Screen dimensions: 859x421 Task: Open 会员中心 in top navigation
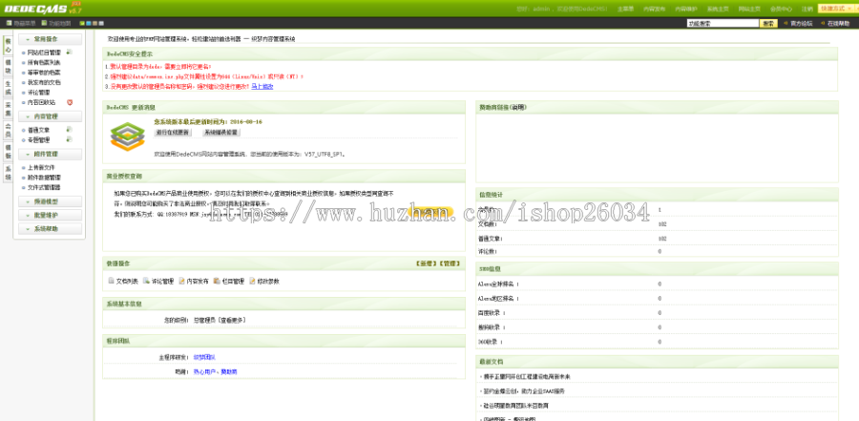click(x=781, y=9)
